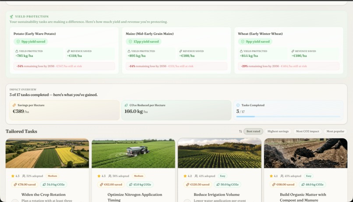
Task: Click the Easy badge on Reduce Irrigation Volume card
Action: [x=222, y=176]
